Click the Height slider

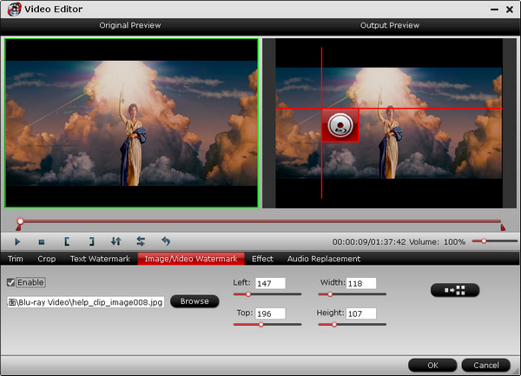point(353,325)
